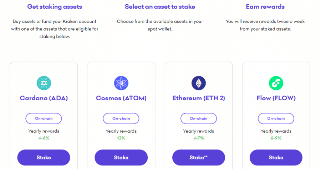This screenshot has width=321, height=169.
Task: Open the Cosmos (ATOM) title
Action: [x=121, y=98]
